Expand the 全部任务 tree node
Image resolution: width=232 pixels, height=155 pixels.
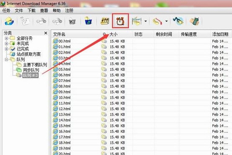click(x=6, y=39)
